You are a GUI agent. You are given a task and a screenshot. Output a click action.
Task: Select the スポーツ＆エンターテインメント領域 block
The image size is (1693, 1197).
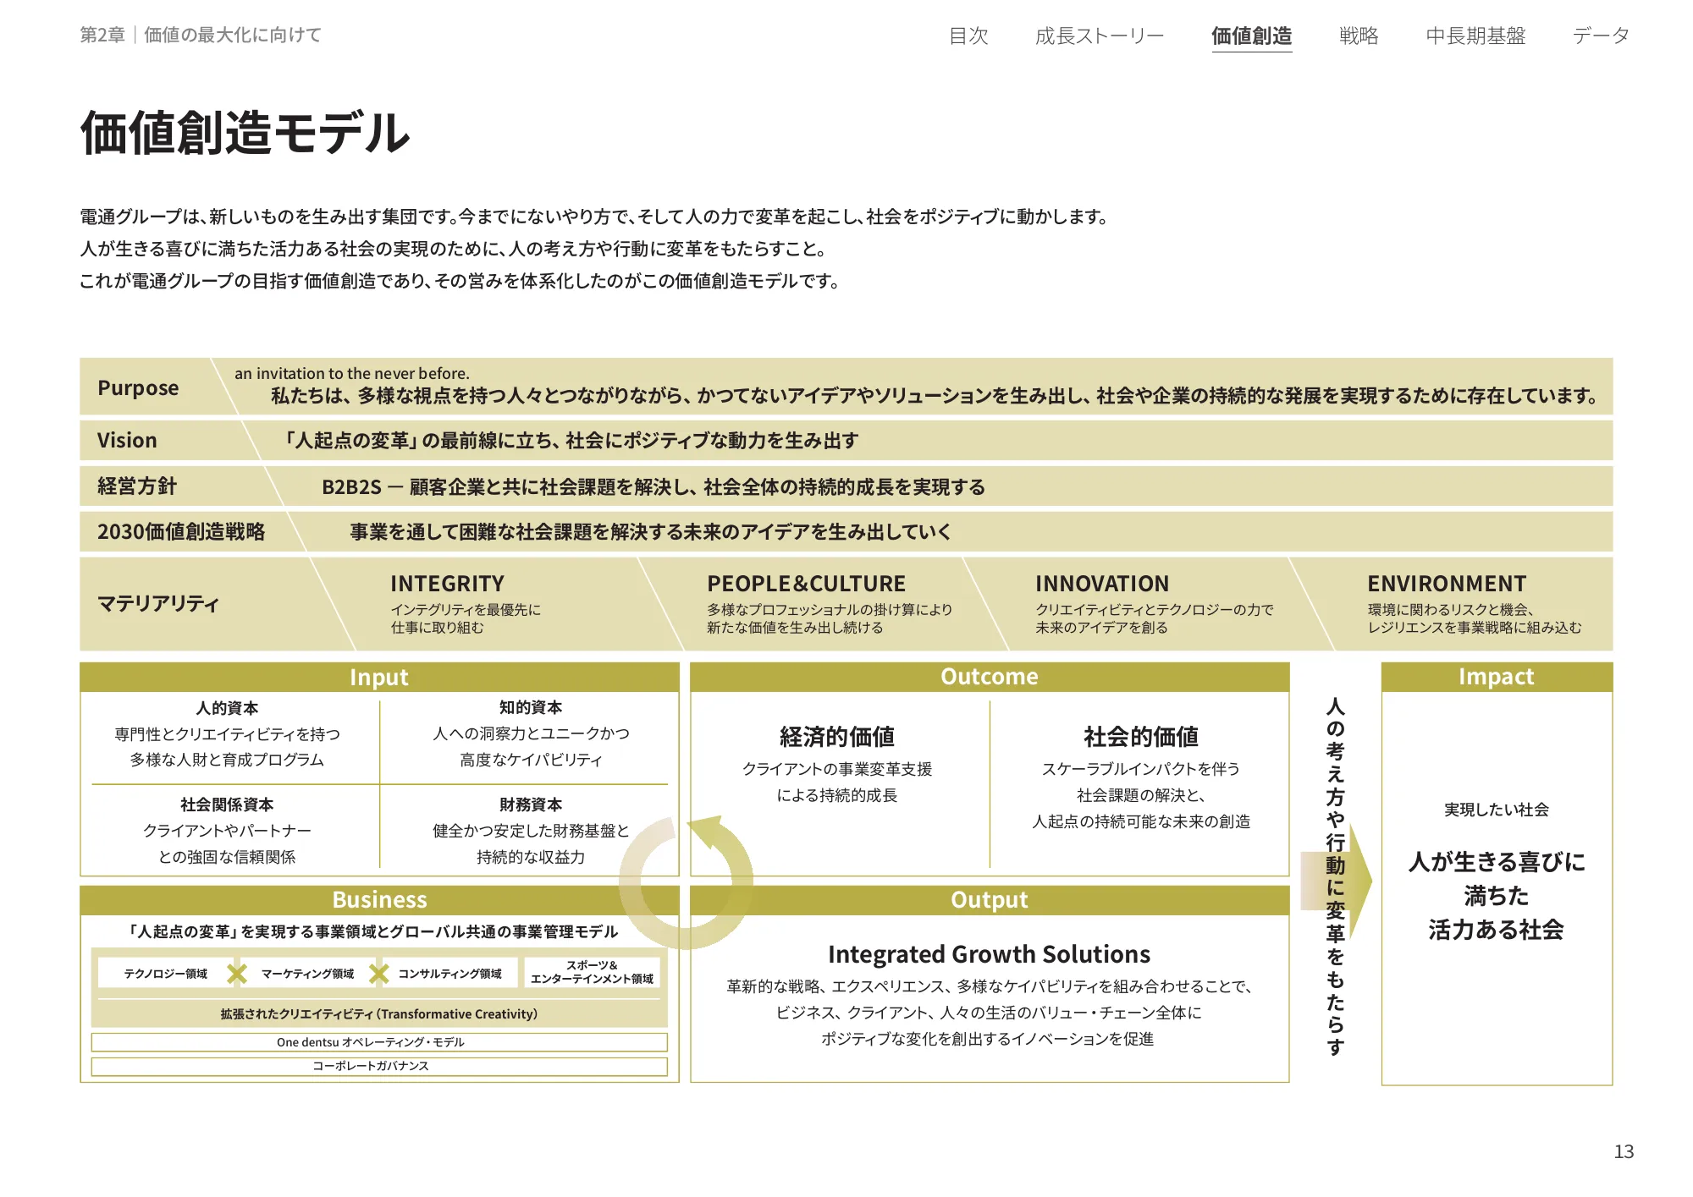point(593,974)
